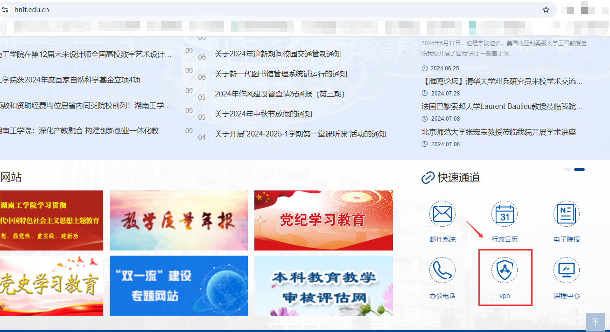
Task: Bookmark this page with the star icon
Action: [x=546, y=10]
